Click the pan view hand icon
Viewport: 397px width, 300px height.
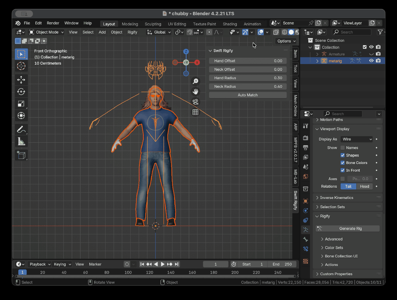196,91
